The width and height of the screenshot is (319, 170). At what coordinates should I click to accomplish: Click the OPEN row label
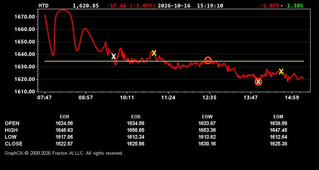coord(12,123)
